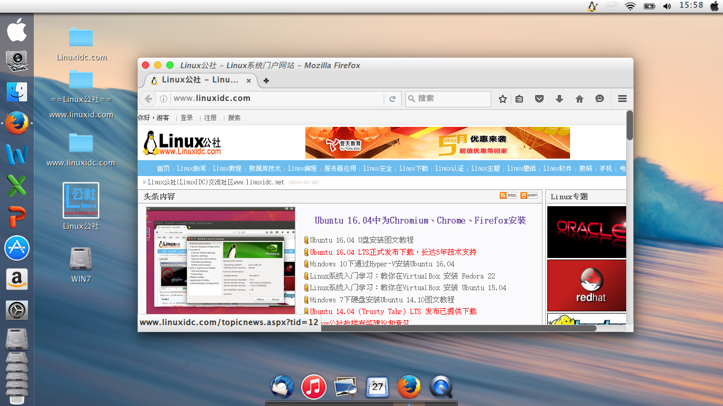Click the 搜索 link below the toolbar
Image resolution: width=723 pixels, height=406 pixels.
click(234, 118)
